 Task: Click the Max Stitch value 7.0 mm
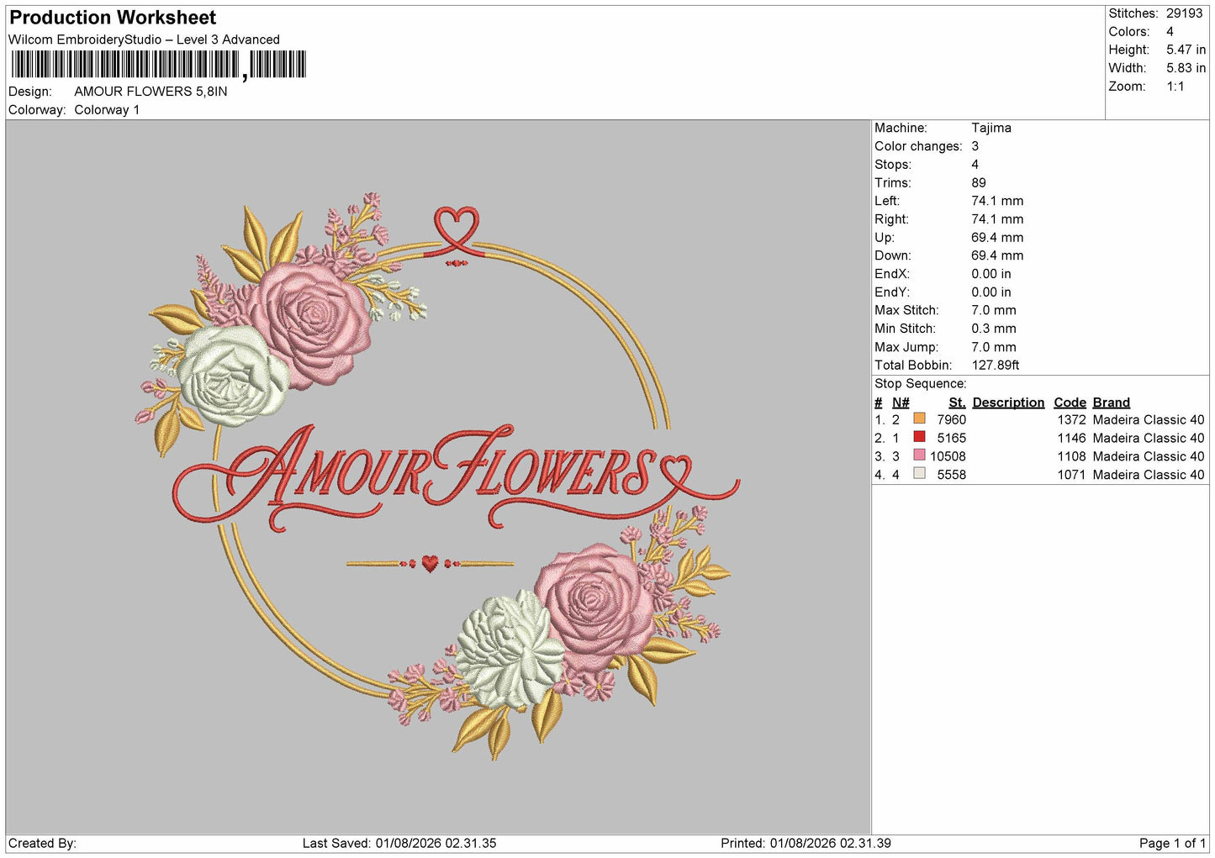pos(994,310)
